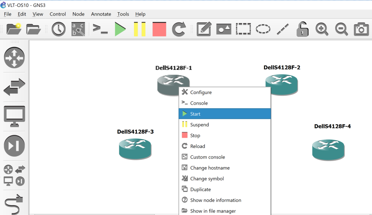Image resolution: width=372 pixels, height=215 pixels.
Task: Open the Node menu
Action: [79, 14]
